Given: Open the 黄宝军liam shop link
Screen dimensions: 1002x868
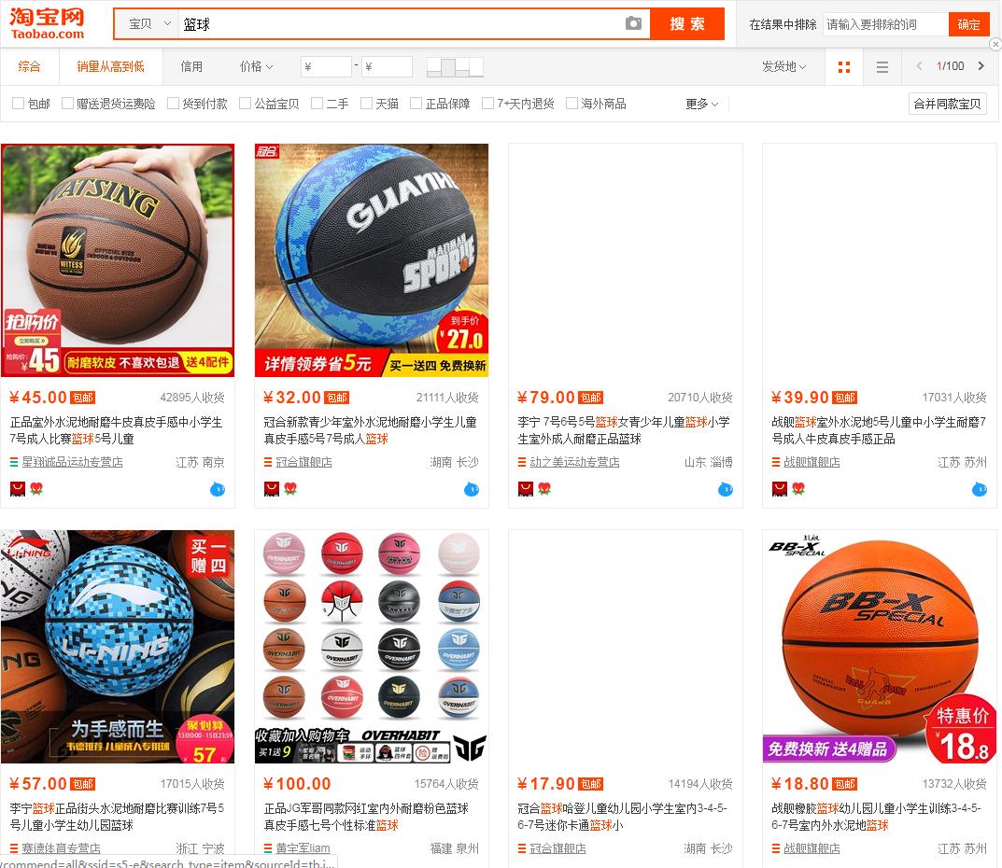Looking at the screenshot, I should coord(303,848).
